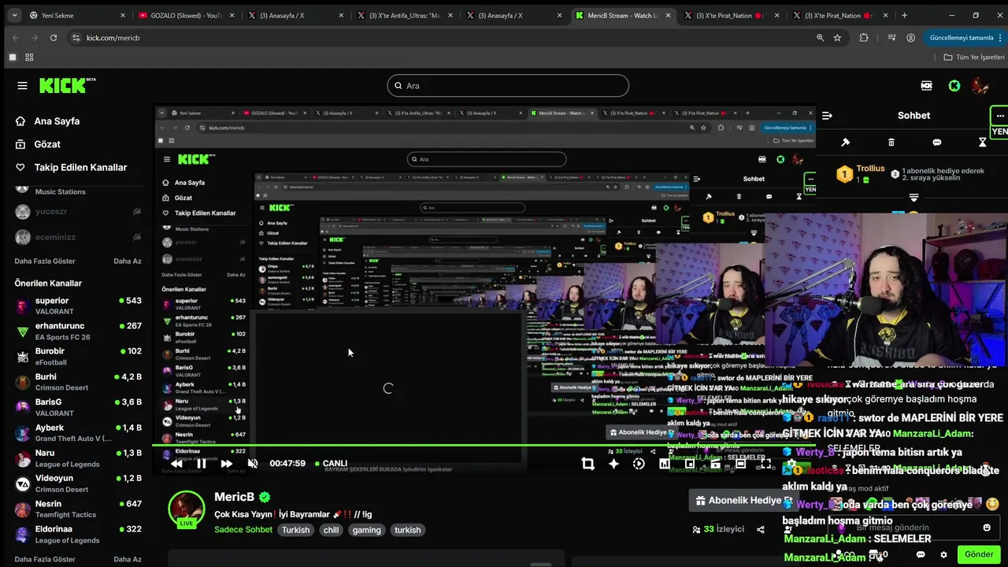Switch to GOZALO (Slowed) YouTube tab
1008x567 pixels.
pyautogui.click(x=186, y=15)
